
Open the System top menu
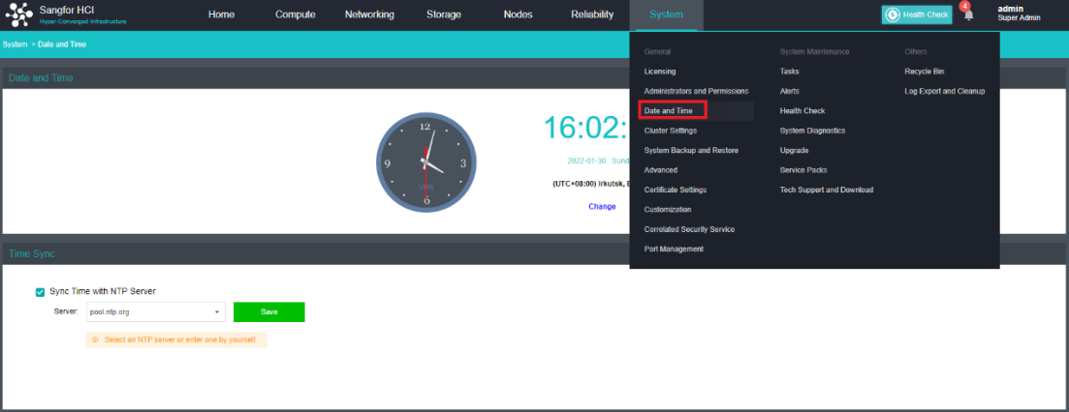pos(666,15)
